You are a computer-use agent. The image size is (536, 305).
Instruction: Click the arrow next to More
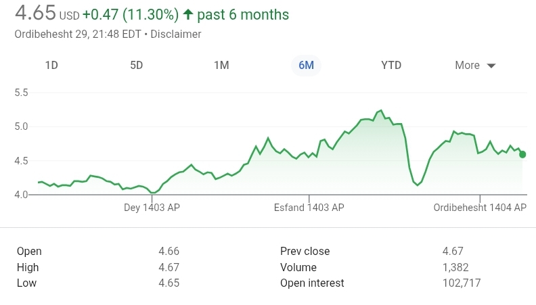(x=491, y=66)
